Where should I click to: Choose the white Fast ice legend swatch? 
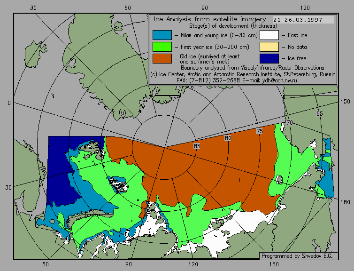point(269,35)
